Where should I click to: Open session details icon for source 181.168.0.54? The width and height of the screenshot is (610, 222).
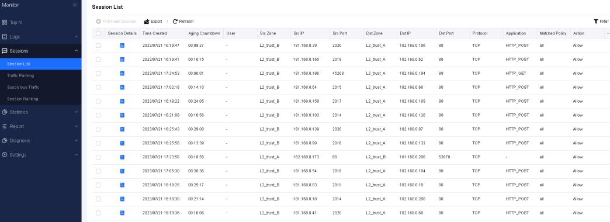[122, 171]
